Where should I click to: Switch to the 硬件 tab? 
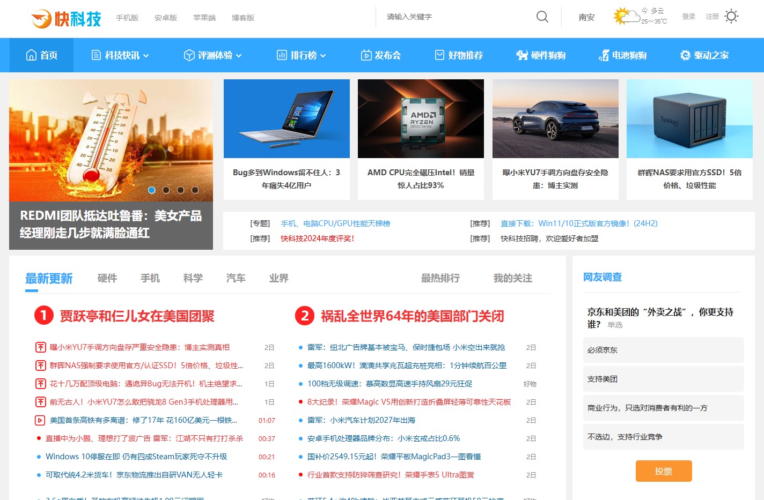point(107,278)
